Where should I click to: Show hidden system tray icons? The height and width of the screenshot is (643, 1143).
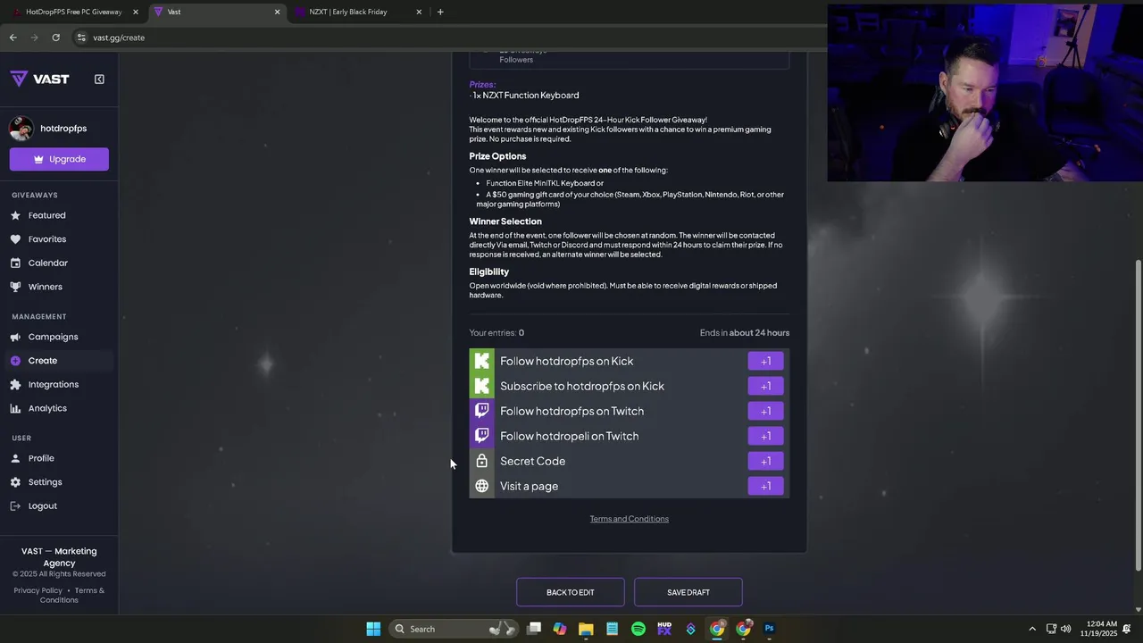(x=1032, y=629)
